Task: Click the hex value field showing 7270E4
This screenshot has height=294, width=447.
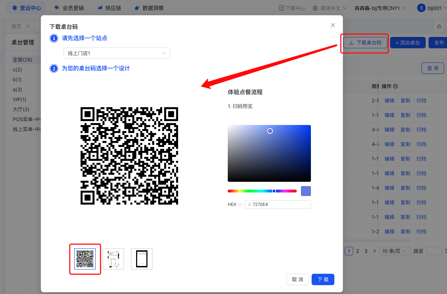Action: pyautogui.click(x=278, y=205)
